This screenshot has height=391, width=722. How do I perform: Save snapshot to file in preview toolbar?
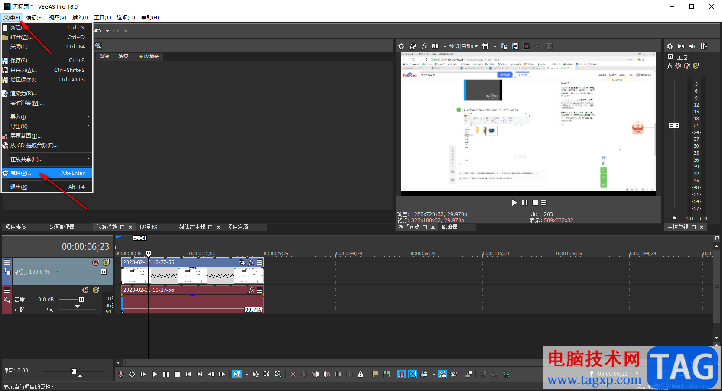pyautogui.click(x=515, y=46)
